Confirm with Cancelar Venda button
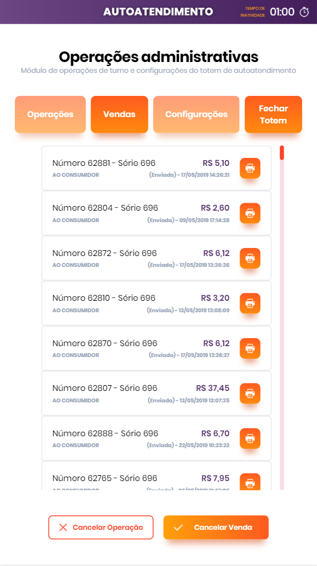 [216, 528]
